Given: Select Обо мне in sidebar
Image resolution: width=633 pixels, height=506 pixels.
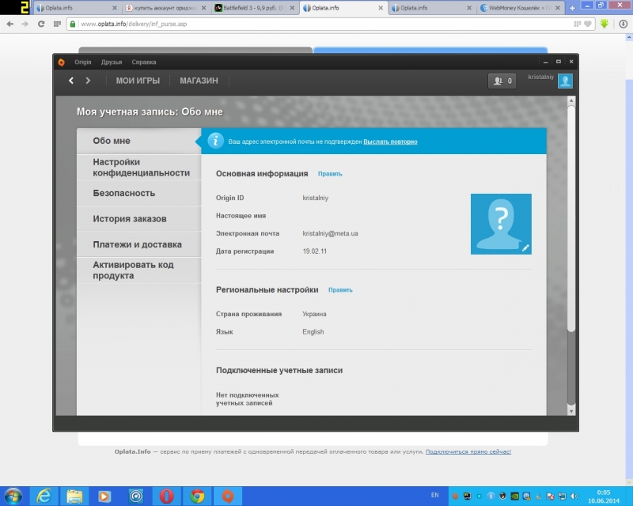Looking at the screenshot, I should pyautogui.click(x=139, y=141).
